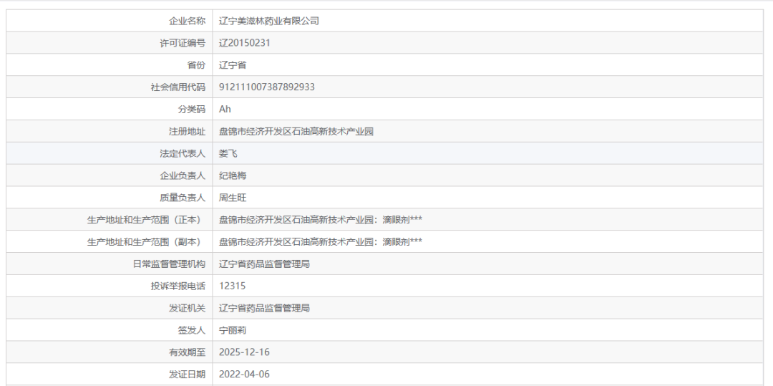Select the classification code value Ah
Screen dimensions: 773x386
(225, 110)
